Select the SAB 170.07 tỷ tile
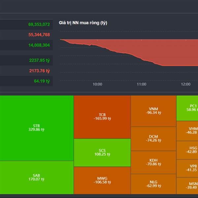 (x=37, y=178)
